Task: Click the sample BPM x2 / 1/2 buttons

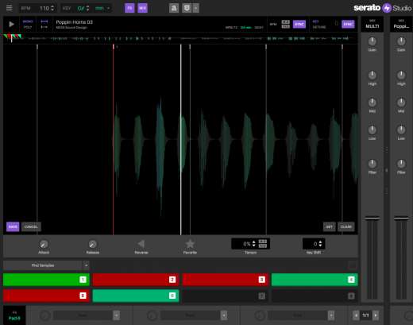Action: (x=285, y=24)
